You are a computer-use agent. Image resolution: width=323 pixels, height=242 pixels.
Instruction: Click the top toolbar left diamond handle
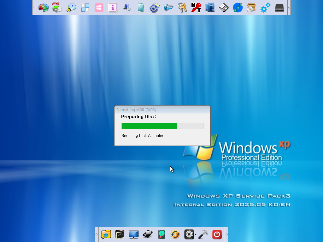tap(34, 8)
